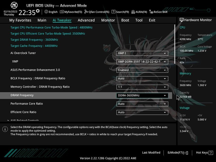The image size is (216, 162).
Task: Click the ASUS TUF logo
Action: click(x=14, y=5)
